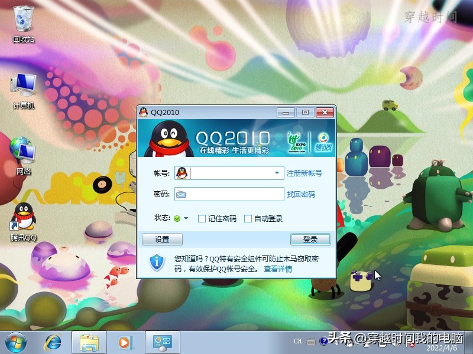Click the Tencent QQ.com logo in banner
The image size is (473, 354).
[x=323, y=142]
